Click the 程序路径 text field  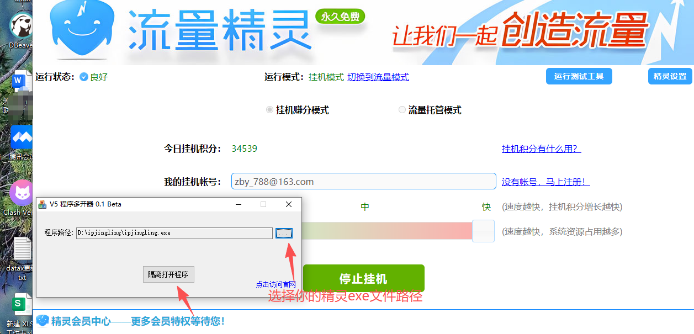[x=174, y=233]
